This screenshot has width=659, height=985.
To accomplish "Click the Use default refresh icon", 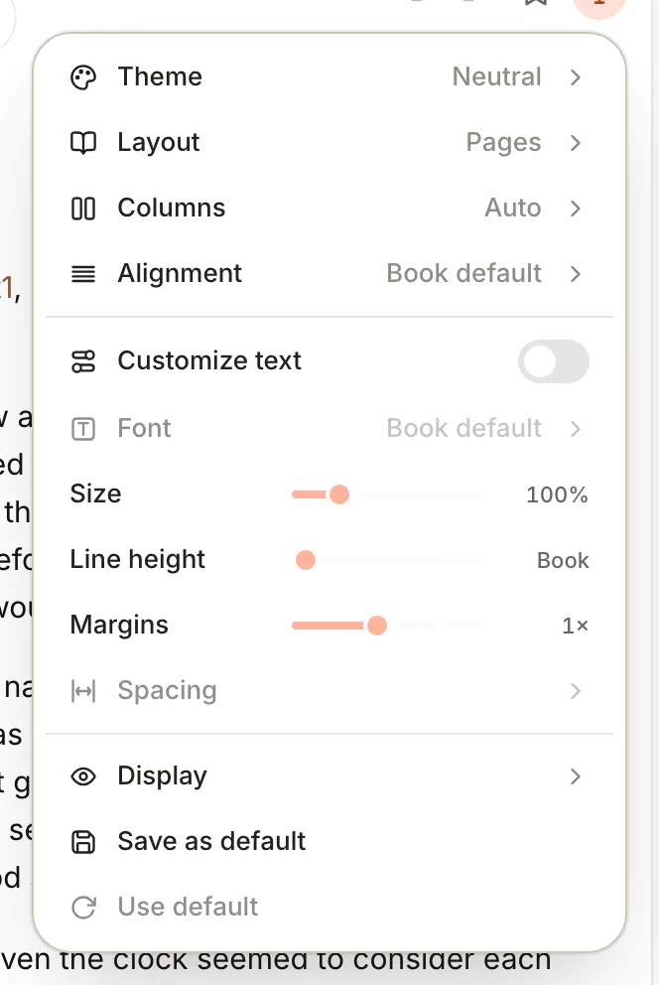I will 83,908.
